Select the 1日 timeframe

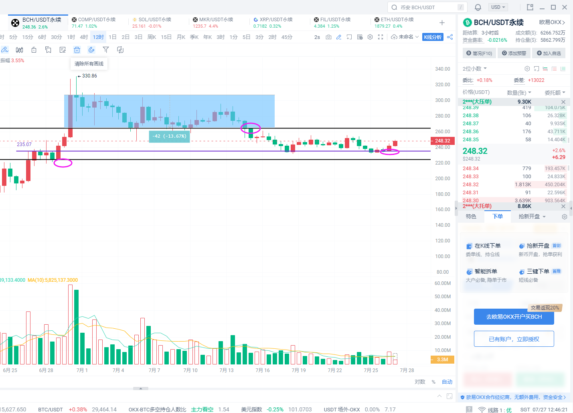pyautogui.click(x=113, y=37)
